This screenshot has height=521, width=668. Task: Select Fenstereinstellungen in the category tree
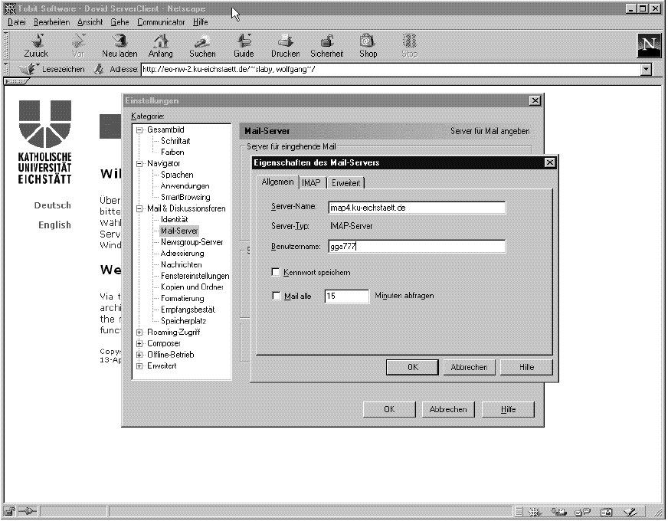pos(195,276)
